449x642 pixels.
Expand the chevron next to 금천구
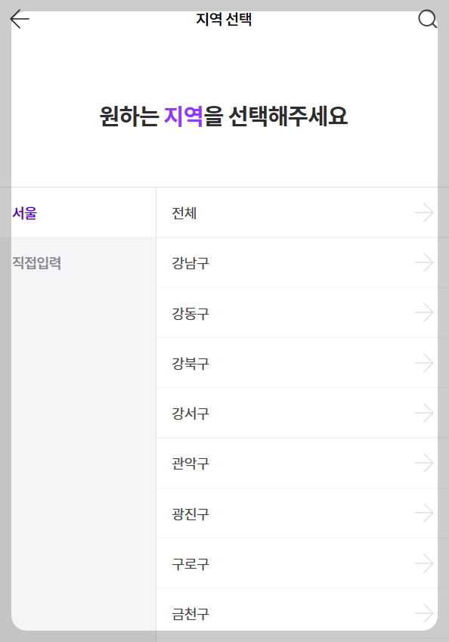tap(425, 613)
